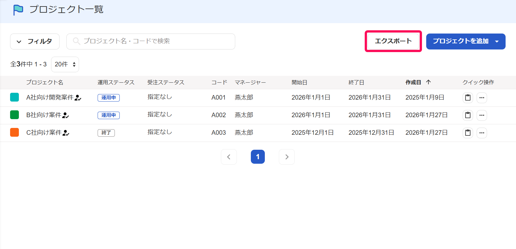Screen dimensions: 516x249
Task: Sort by 受注ステータス column header
Action: [x=166, y=82]
